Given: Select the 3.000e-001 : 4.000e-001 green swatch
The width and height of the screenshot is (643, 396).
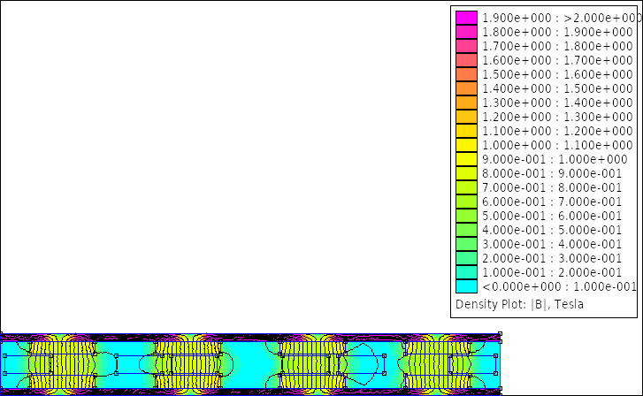Looking at the screenshot, I should pyautogui.click(x=466, y=244).
